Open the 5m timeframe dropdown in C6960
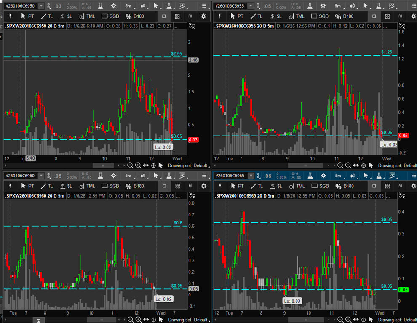The image size is (417, 323). pos(129,176)
